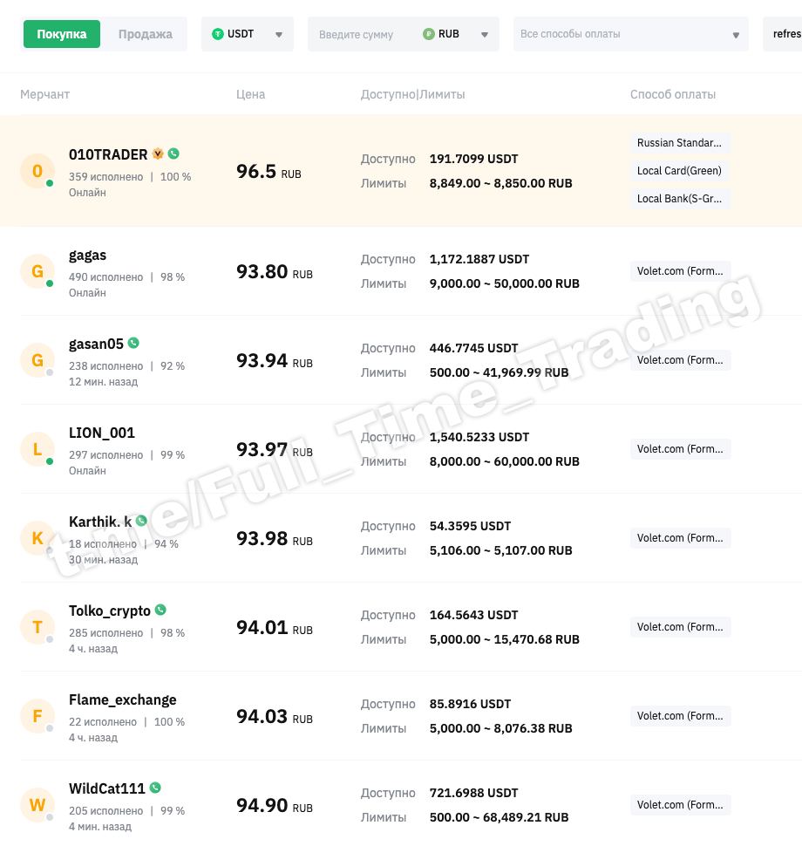
Task: Click the green verified badge next to 010TRADER
Action: (173, 154)
